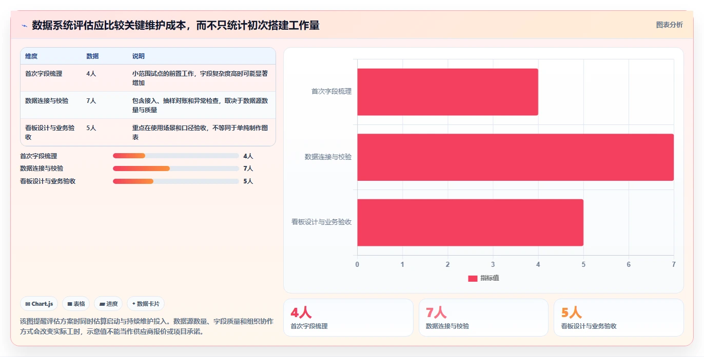Image resolution: width=704 pixels, height=357 pixels.
Task: Click the 指标值 legend text
Action: point(490,278)
